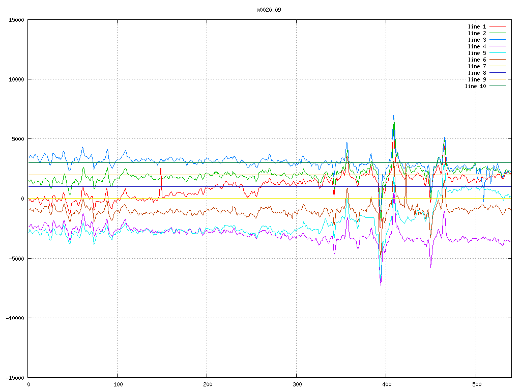Viewport: 521px width, 391px height.
Task: Click the green line 2 legend sample
Action: (x=498, y=33)
